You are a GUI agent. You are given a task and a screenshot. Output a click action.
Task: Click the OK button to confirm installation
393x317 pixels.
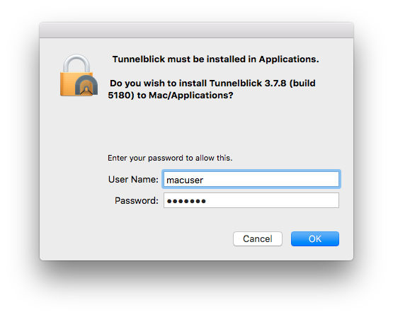315,238
